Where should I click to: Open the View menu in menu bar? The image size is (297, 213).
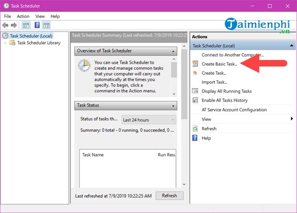(x=40, y=16)
